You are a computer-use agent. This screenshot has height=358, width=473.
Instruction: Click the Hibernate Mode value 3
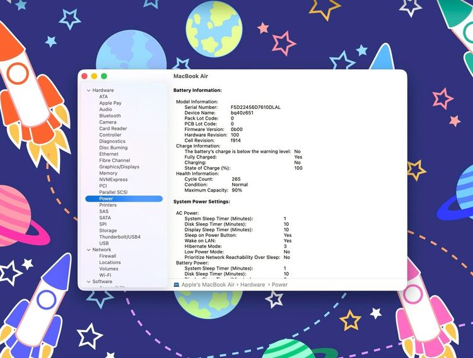[x=285, y=246]
